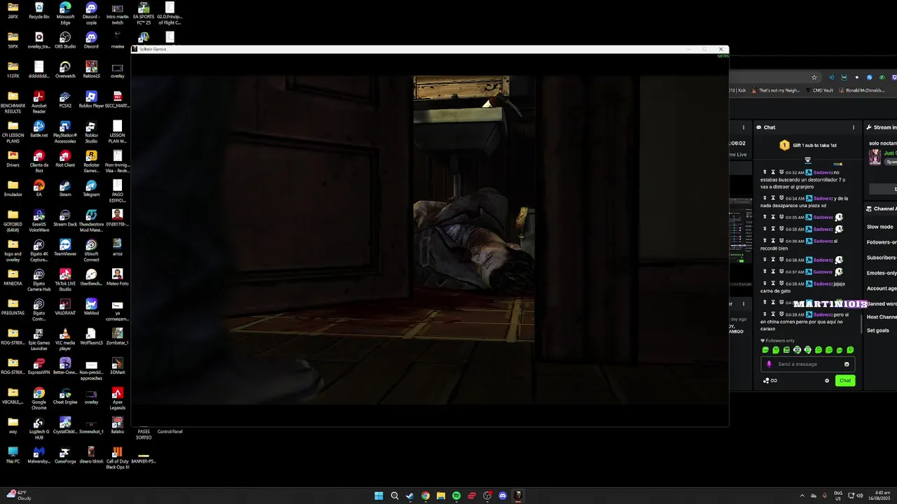The image size is (897, 504).
Task: Launch Battle.net from the desktop
Action: click(x=39, y=129)
